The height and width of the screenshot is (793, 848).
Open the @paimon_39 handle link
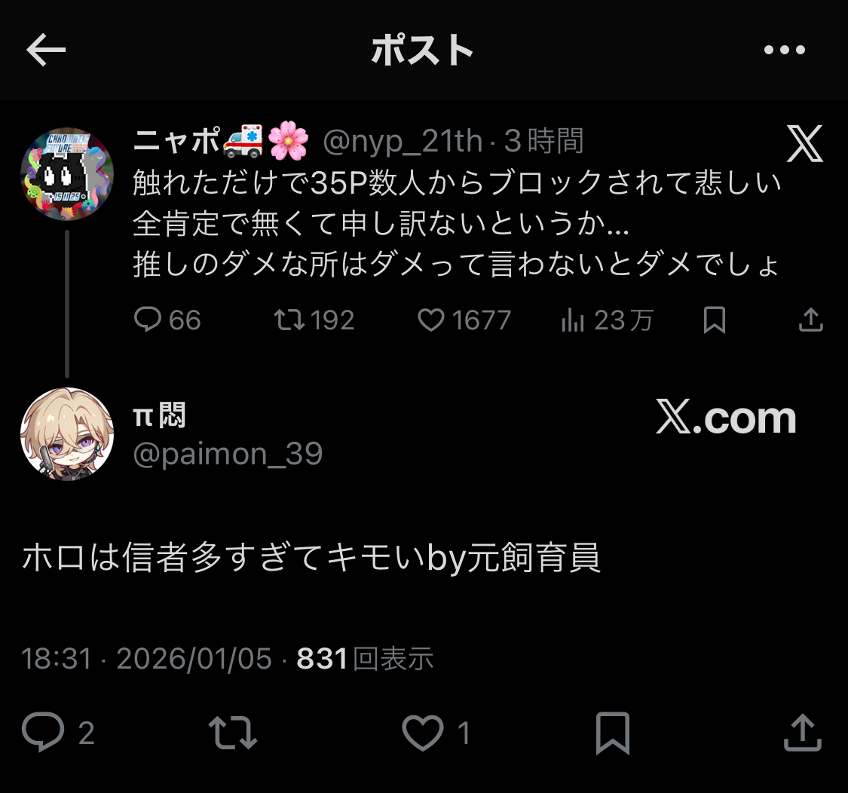[228, 453]
